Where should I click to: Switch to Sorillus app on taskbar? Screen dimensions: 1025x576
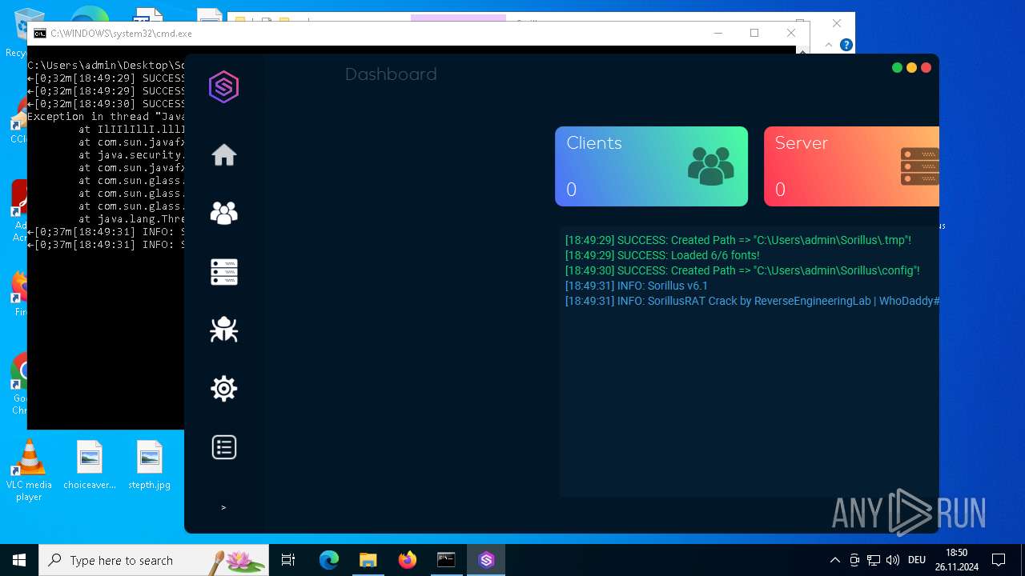486,560
